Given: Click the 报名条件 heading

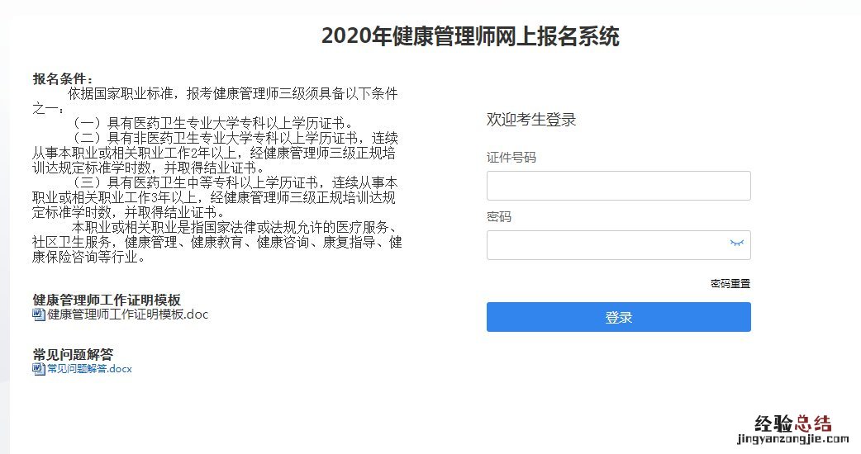Looking at the screenshot, I should point(62,79).
